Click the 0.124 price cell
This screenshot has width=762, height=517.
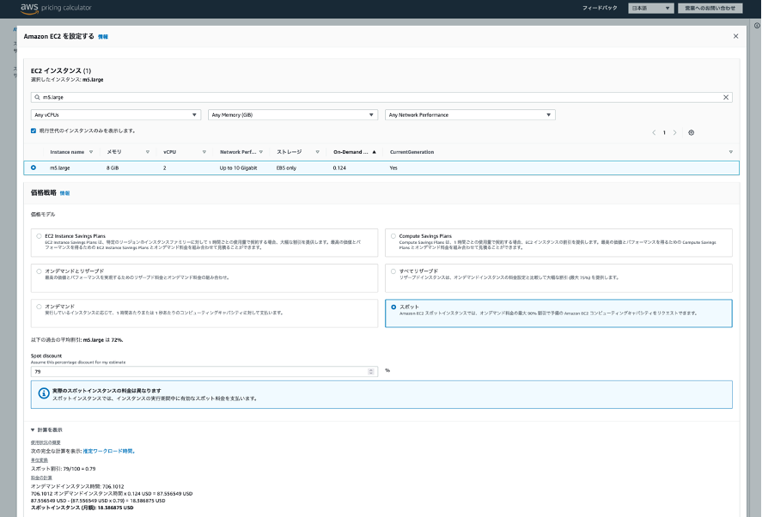339,168
